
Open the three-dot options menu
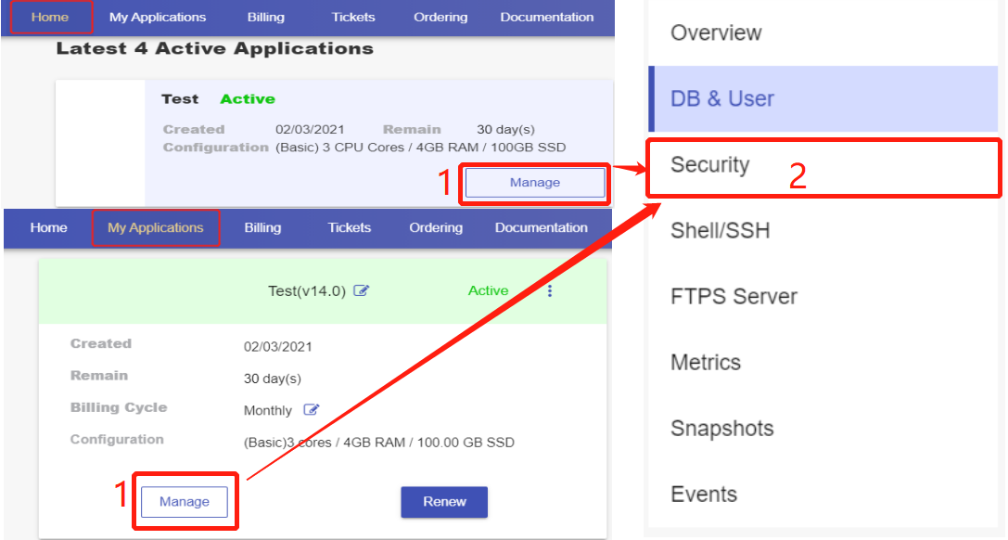coord(550,290)
